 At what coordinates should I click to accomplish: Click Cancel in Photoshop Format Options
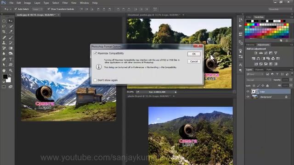[x=194, y=61]
